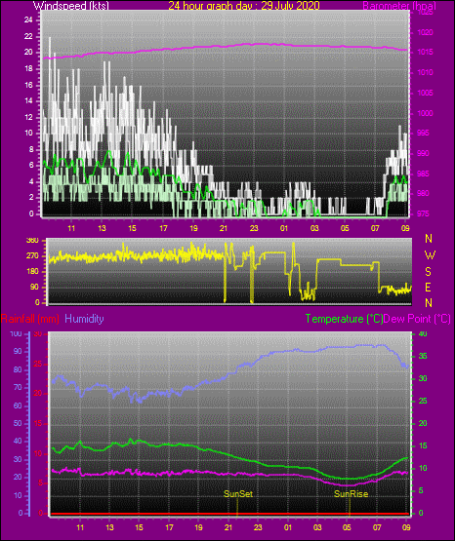Click the 'Windspeed (kts)' axis label
455x541 pixels.
[71, 6]
